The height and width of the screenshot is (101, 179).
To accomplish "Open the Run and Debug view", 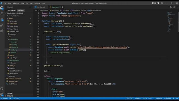I will coord(2,25).
